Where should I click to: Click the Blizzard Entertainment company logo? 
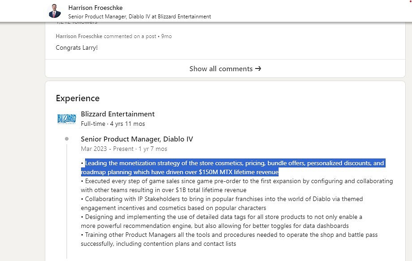click(x=67, y=119)
